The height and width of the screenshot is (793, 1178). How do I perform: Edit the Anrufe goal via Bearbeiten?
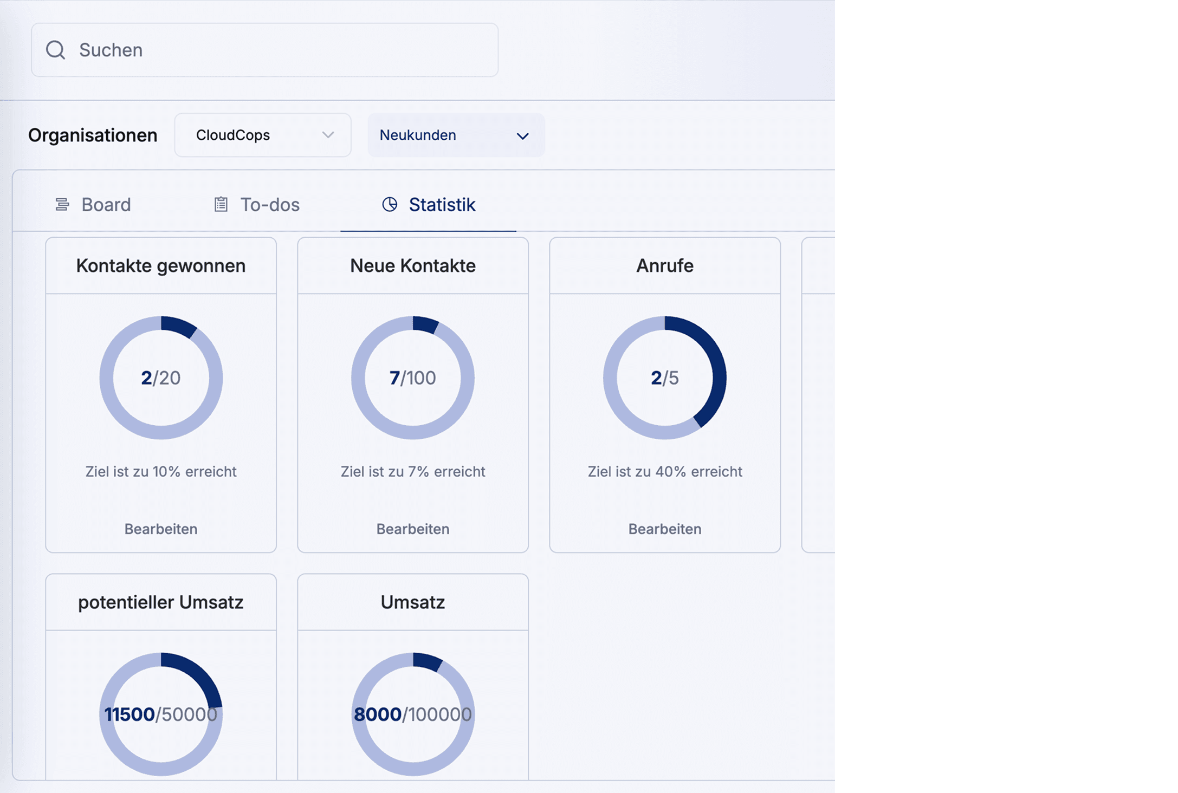click(665, 529)
